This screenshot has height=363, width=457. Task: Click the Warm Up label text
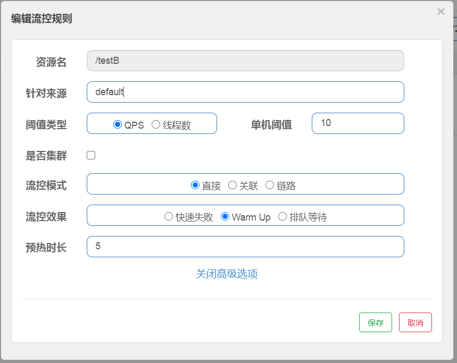click(251, 217)
